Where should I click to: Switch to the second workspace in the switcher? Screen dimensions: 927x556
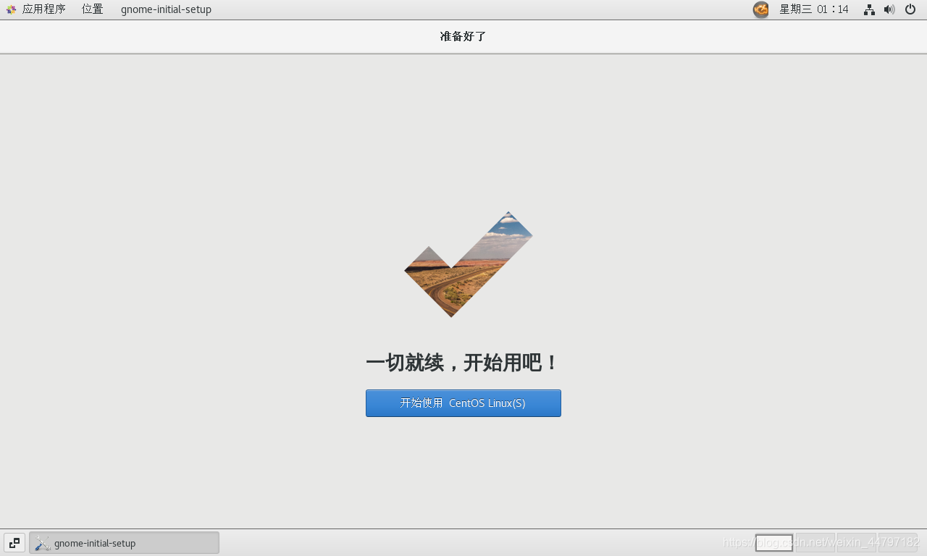pos(815,543)
